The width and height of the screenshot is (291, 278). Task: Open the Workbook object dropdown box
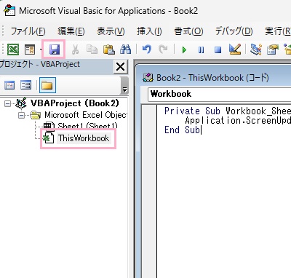point(220,94)
